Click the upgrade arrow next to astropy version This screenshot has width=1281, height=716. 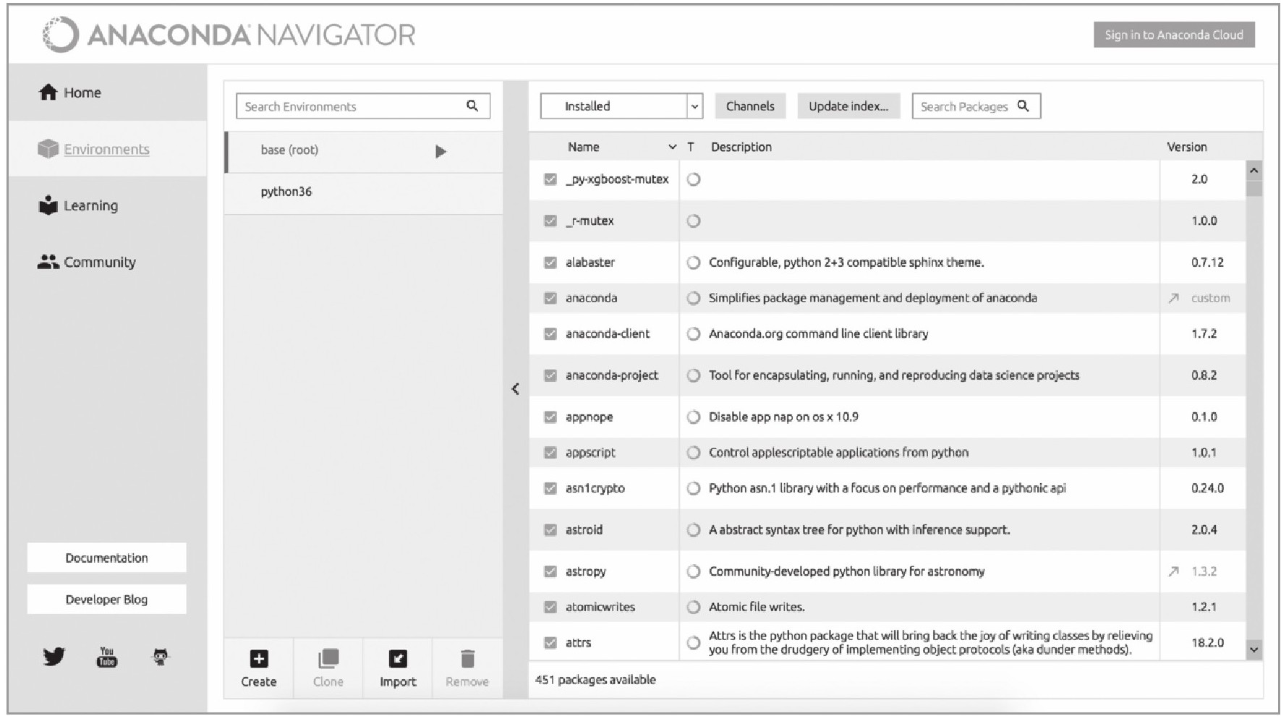click(1173, 571)
